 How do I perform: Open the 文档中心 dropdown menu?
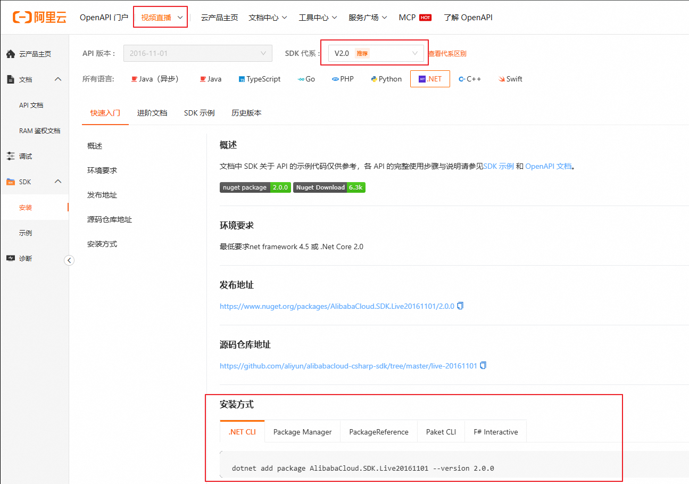268,18
